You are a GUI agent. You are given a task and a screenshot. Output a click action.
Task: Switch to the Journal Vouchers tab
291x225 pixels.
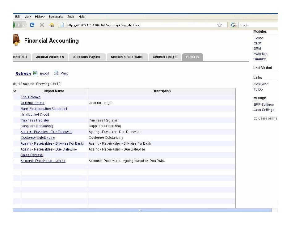50,57
